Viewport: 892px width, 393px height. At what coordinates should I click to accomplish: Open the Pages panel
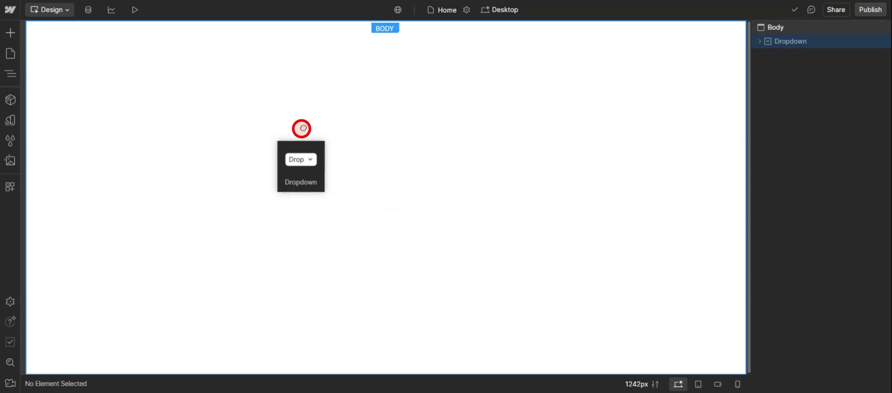pos(10,53)
